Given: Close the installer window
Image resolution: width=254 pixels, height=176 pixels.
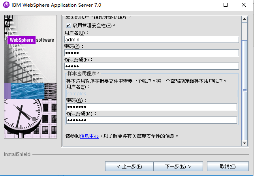Looking at the screenshot, I should pyautogui.click(x=244, y=5).
